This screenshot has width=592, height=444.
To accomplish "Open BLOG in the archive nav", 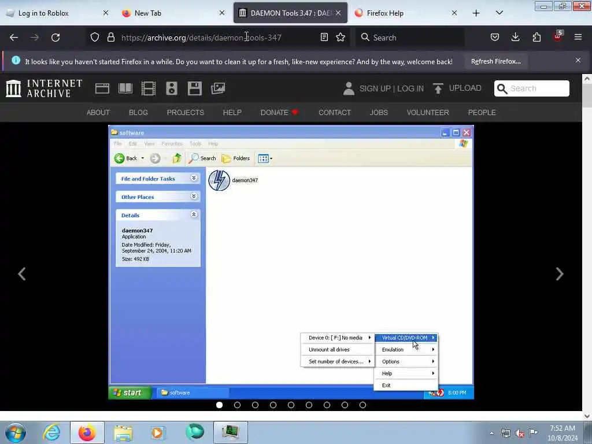I will (x=138, y=113).
